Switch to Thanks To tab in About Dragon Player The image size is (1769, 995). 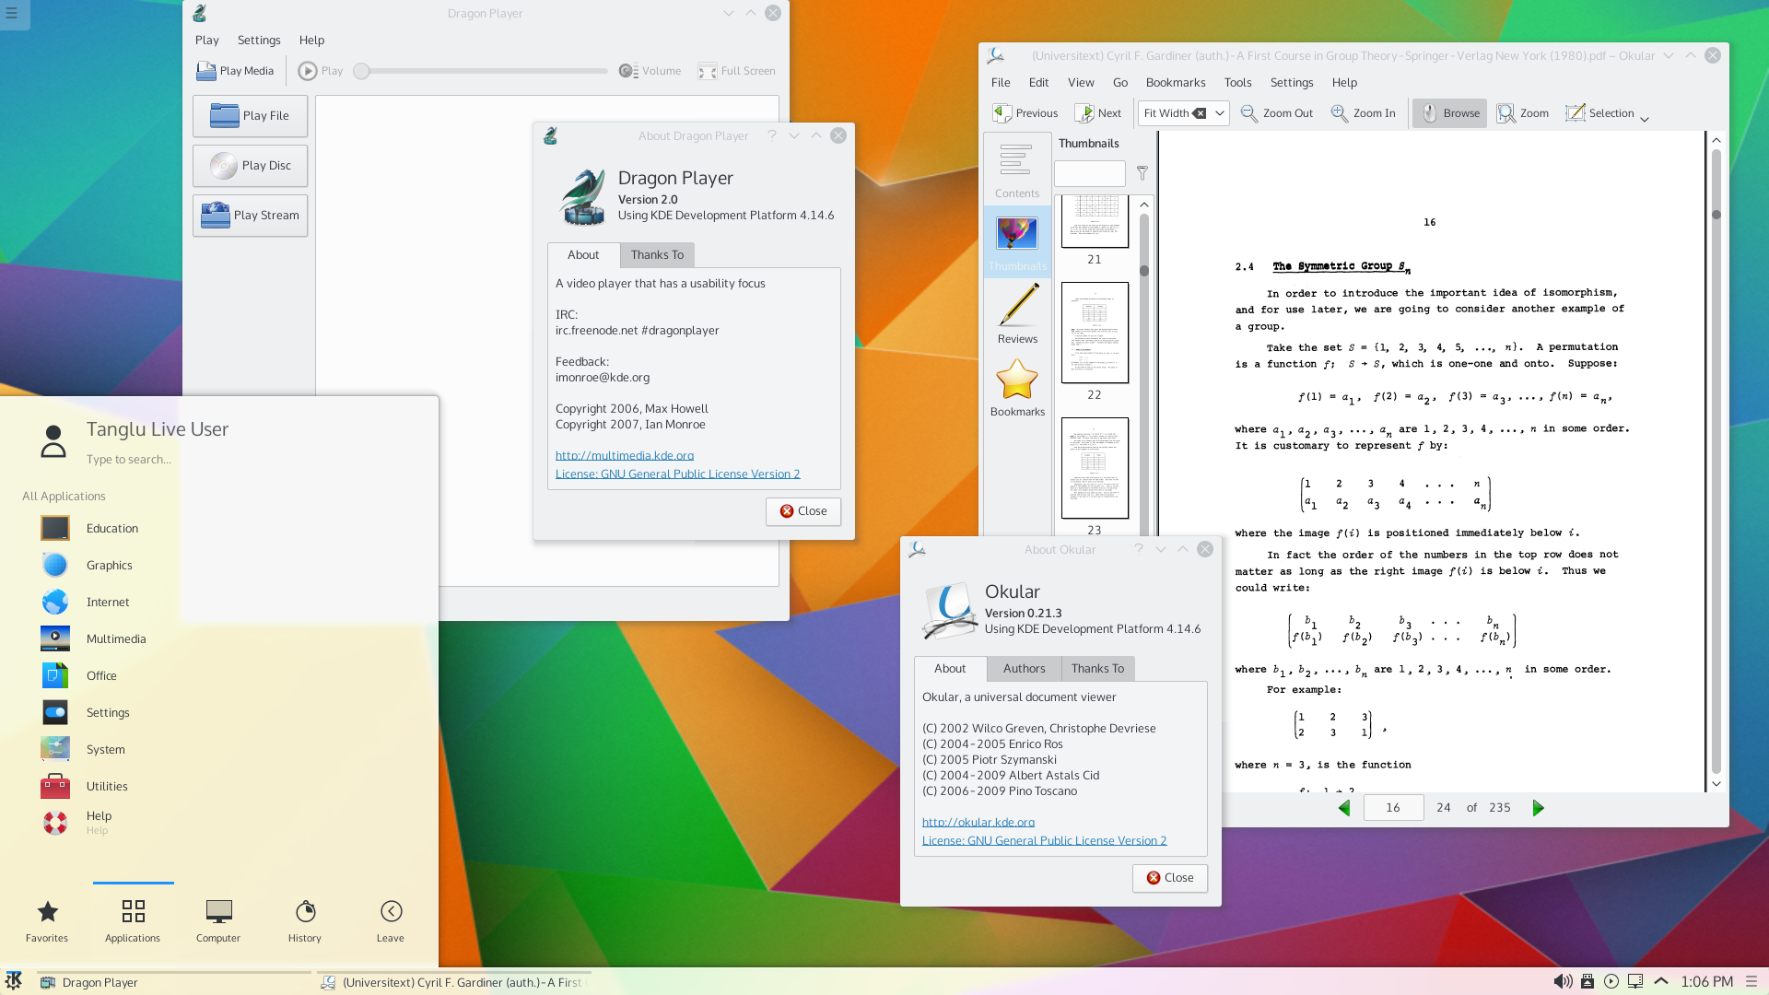click(x=657, y=255)
